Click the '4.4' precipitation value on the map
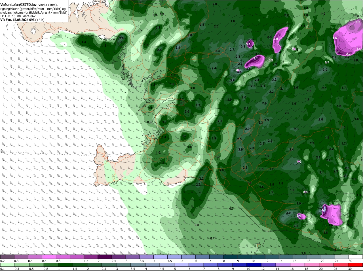The image size is (363, 271). click(x=299, y=216)
